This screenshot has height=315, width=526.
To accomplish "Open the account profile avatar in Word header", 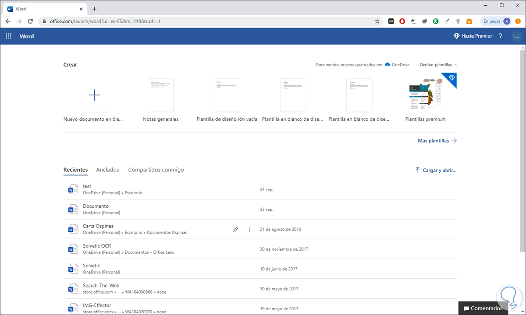I will [x=516, y=37].
